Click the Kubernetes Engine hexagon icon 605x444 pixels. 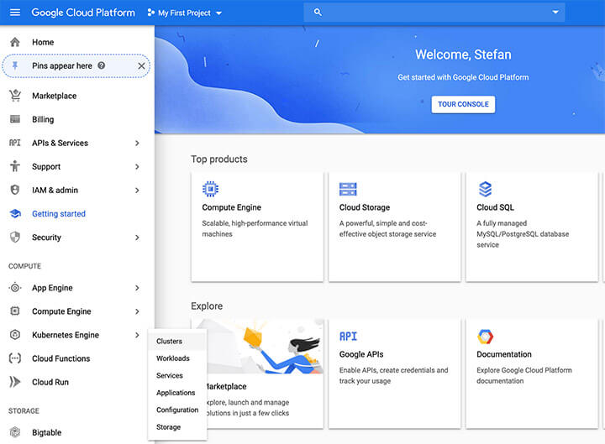(x=15, y=335)
